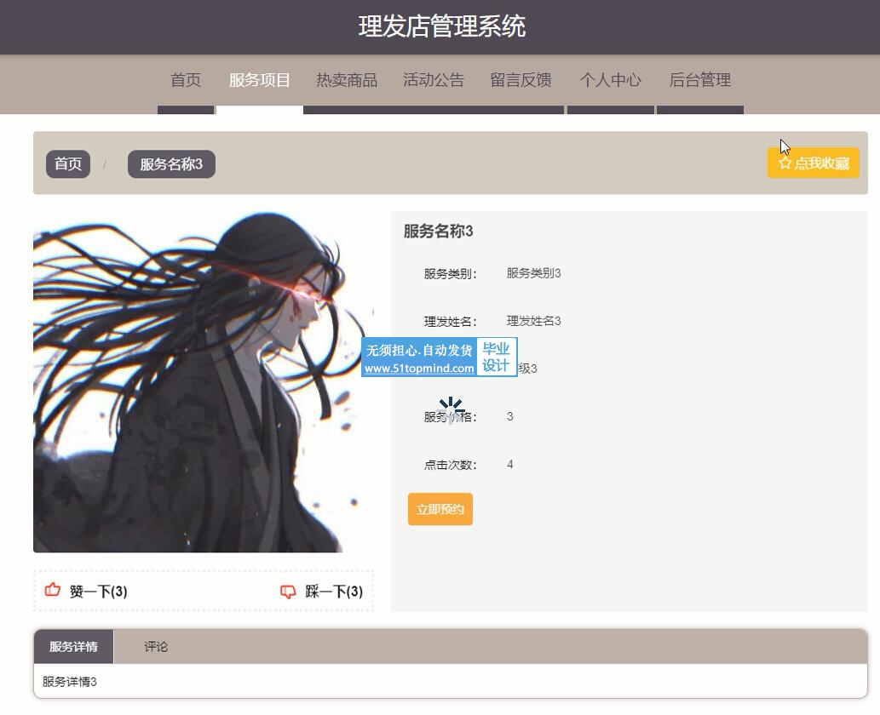The image size is (880, 715).
Task: Click the thumbs-up icon beside 赞一下
Action: 52,590
